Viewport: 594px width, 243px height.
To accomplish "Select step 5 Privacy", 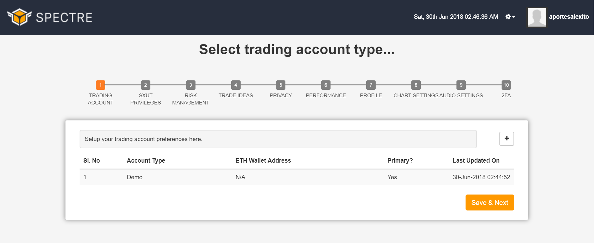I will pos(281,85).
